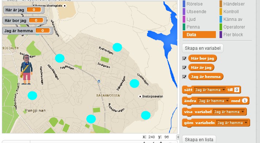Viewport: 260px width, 143px height.
Task: Click the word sätt on the set block
Action: click(x=188, y=90)
